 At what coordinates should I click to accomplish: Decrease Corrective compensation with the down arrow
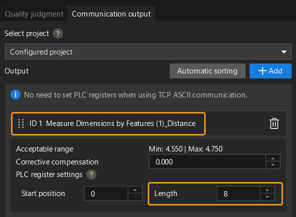(x=273, y=165)
